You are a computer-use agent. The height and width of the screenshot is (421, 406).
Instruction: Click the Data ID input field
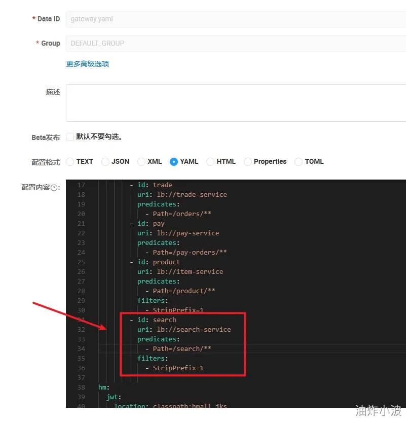(x=236, y=19)
